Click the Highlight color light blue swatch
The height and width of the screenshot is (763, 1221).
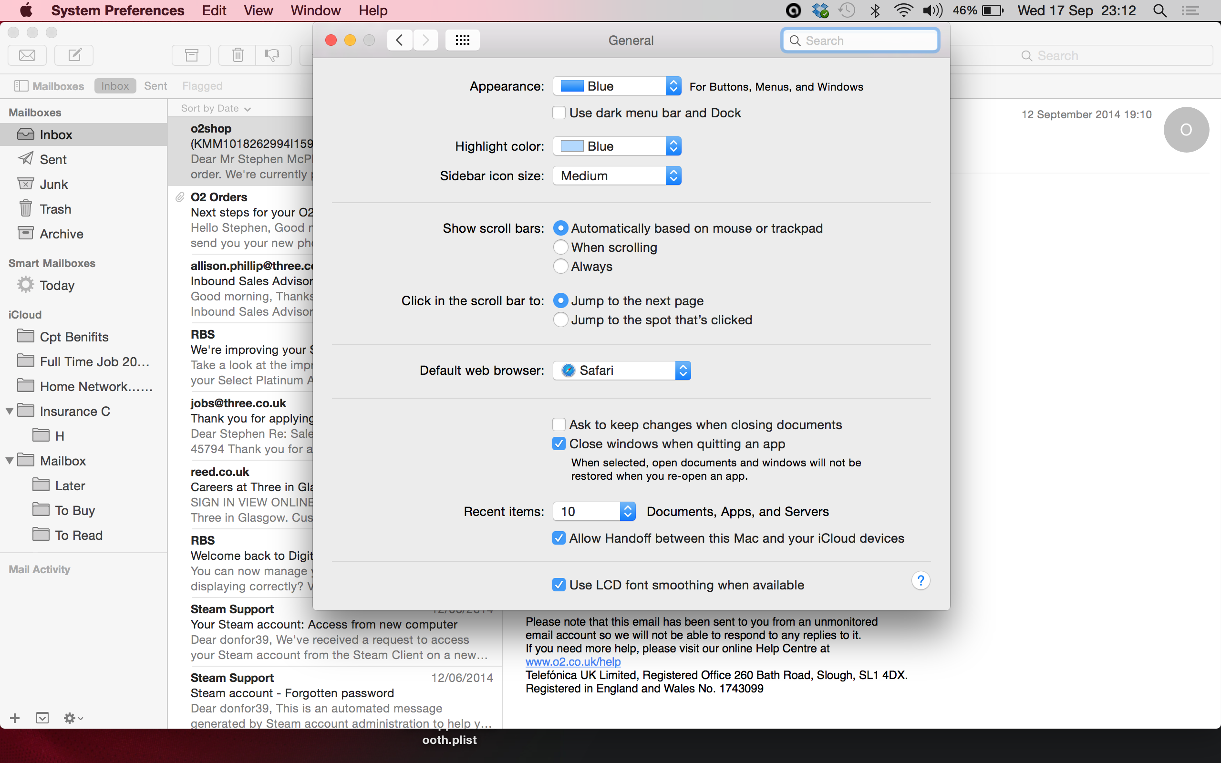pos(572,146)
